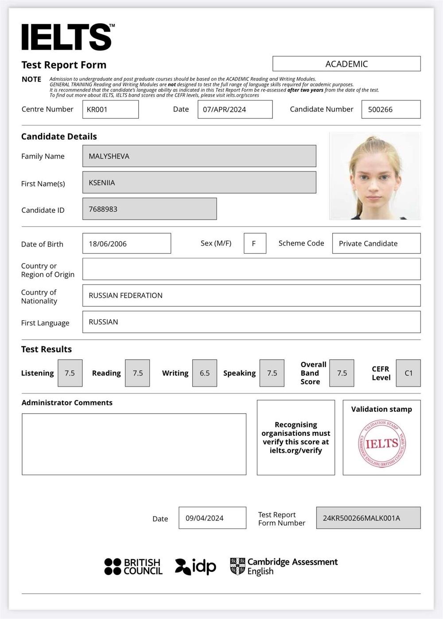Click the Reading score box 7.5

(137, 373)
